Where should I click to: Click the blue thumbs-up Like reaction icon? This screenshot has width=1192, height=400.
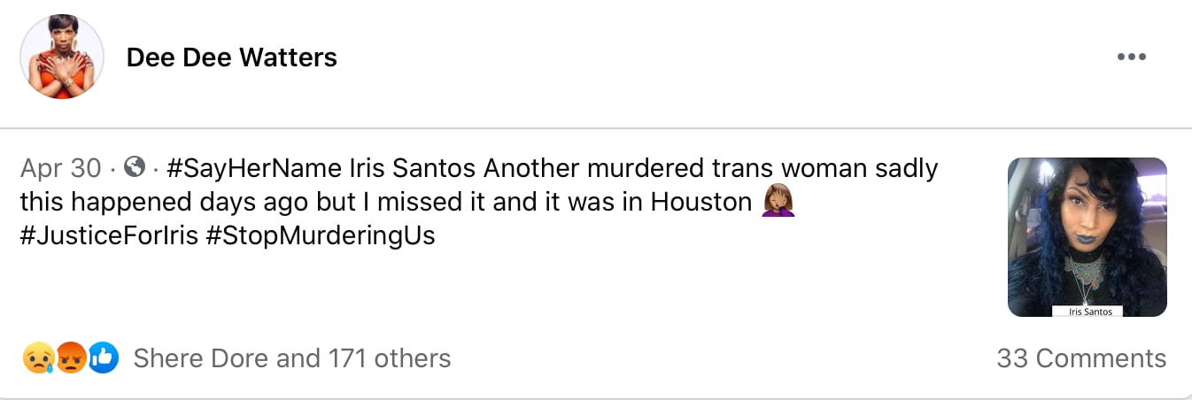tap(103, 358)
